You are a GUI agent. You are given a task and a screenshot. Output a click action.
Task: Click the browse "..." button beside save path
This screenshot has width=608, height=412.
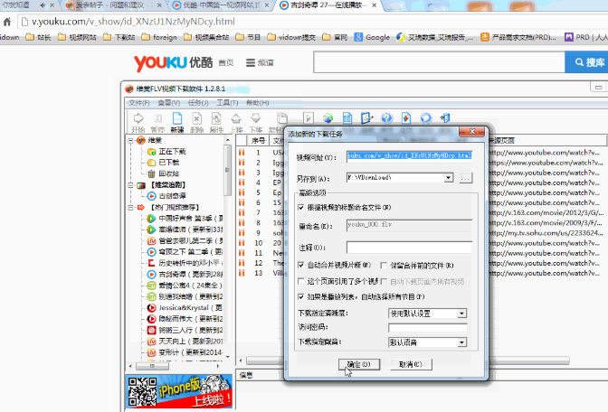click(x=466, y=178)
